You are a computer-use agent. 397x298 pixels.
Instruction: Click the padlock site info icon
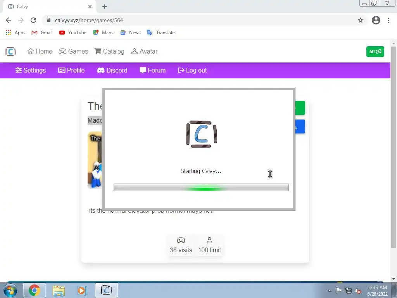click(x=49, y=20)
